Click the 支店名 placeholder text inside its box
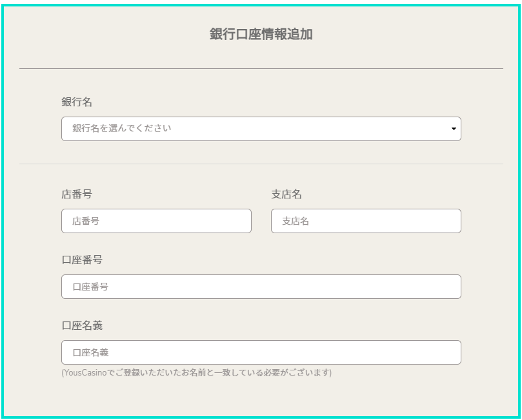This screenshot has width=522, height=420. (x=296, y=221)
